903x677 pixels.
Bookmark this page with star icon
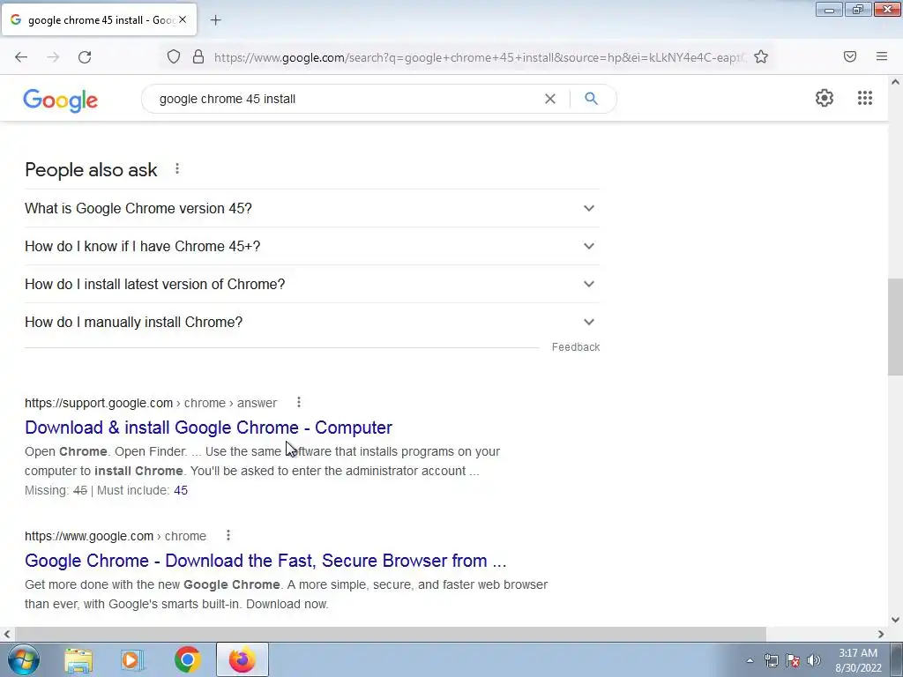[x=761, y=56]
